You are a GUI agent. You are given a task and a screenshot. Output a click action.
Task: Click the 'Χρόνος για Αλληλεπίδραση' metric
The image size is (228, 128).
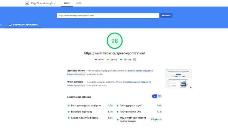click(x=84, y=118)
